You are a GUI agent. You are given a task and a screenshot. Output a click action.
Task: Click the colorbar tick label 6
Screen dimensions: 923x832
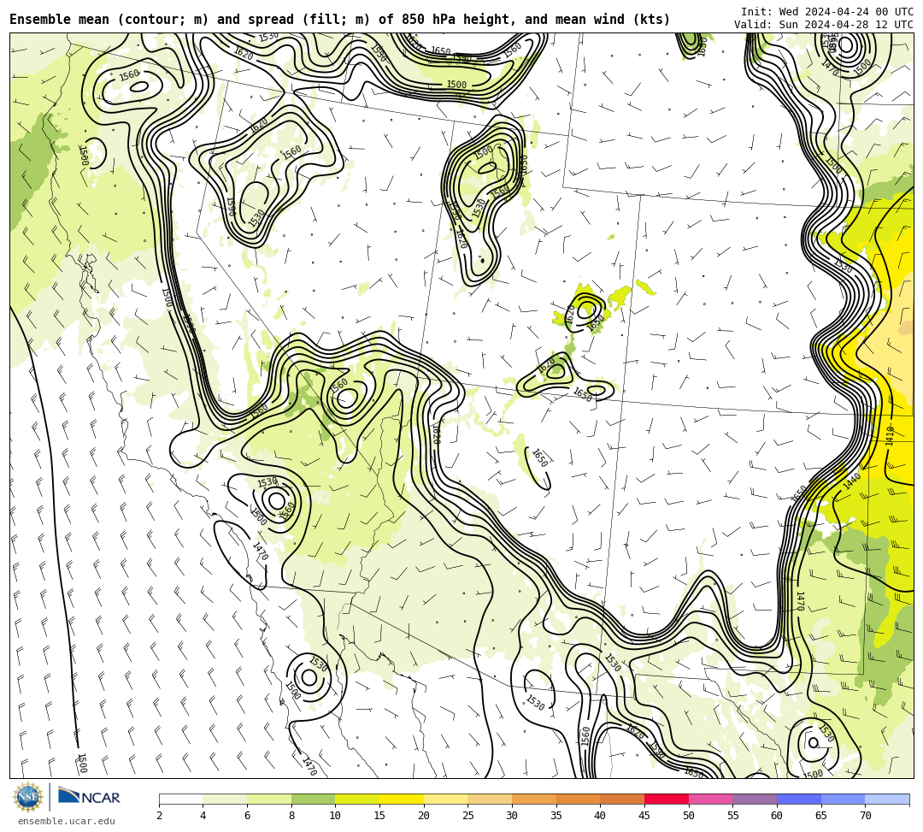click(x=247, y=816)
